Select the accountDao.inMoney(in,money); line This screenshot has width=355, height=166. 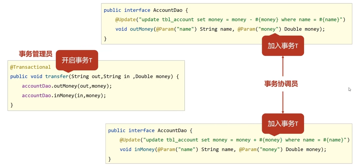(x=64, y=96)
